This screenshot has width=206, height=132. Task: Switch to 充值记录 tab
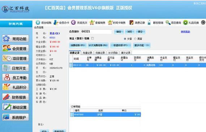(x=87, y=53)
